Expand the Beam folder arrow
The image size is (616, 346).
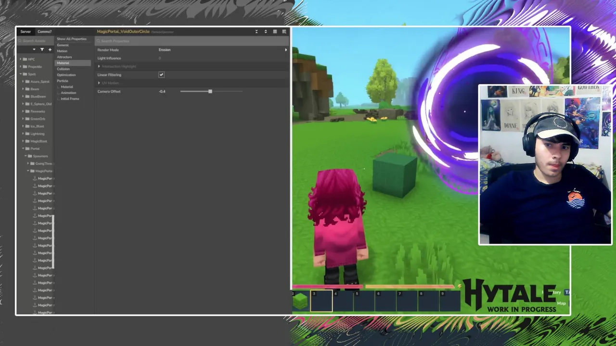pos(24,89)
